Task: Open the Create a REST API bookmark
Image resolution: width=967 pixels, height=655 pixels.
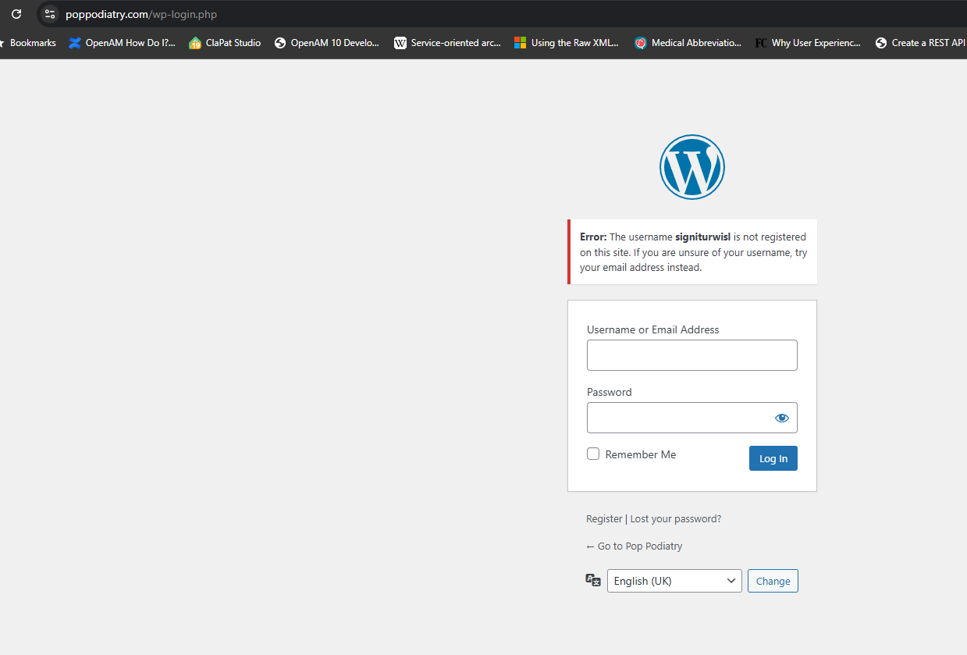Action: (x=920, y=43)
